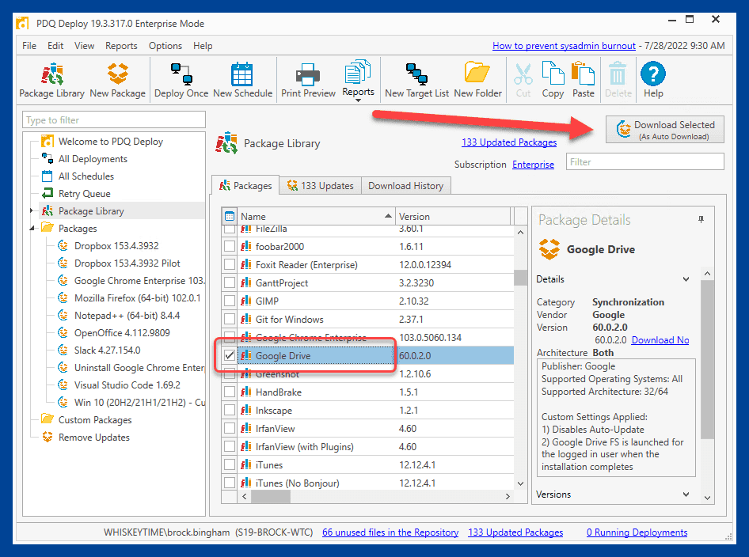Open All Schedules in the sidebar
Viewport: 749px width, 557px height.
tap(86, 176)
